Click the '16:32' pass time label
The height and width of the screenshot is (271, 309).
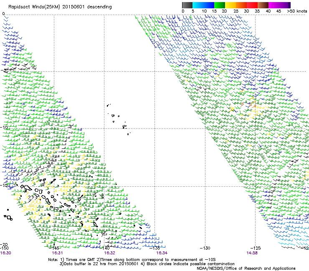click(109, 253)
